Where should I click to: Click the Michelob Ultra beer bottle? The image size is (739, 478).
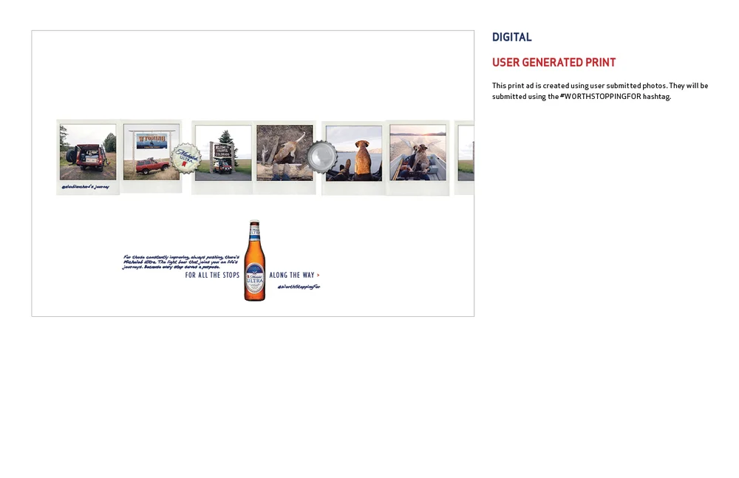coord(254,260)
